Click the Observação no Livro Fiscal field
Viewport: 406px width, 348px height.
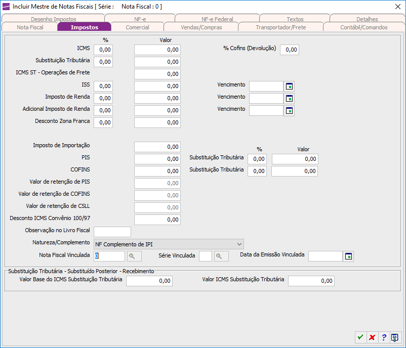(x=112, y=232)
